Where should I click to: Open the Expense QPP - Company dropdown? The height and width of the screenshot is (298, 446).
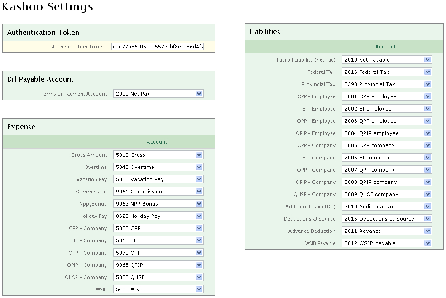pos(158,253)
